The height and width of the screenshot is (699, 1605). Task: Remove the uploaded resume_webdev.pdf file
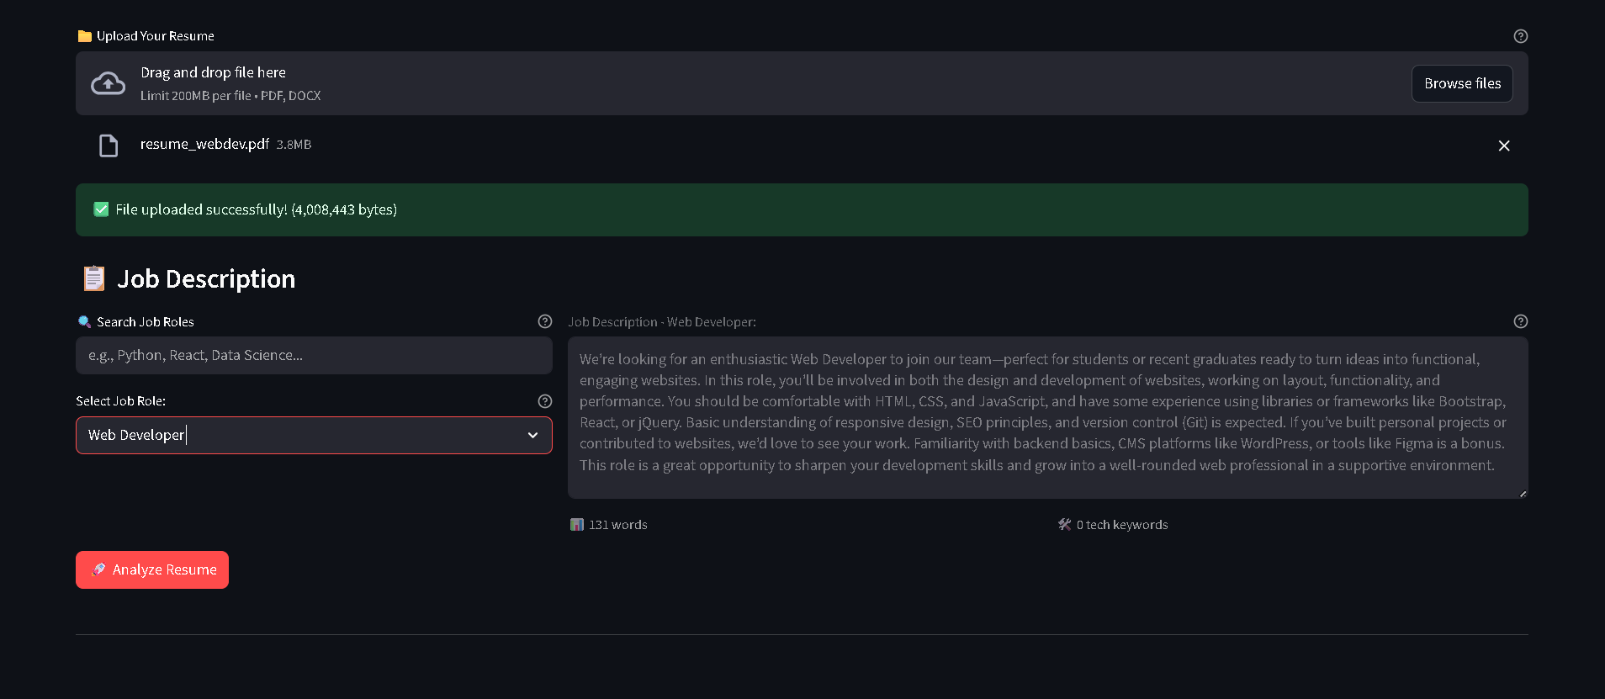click(x=1504, y=146)
